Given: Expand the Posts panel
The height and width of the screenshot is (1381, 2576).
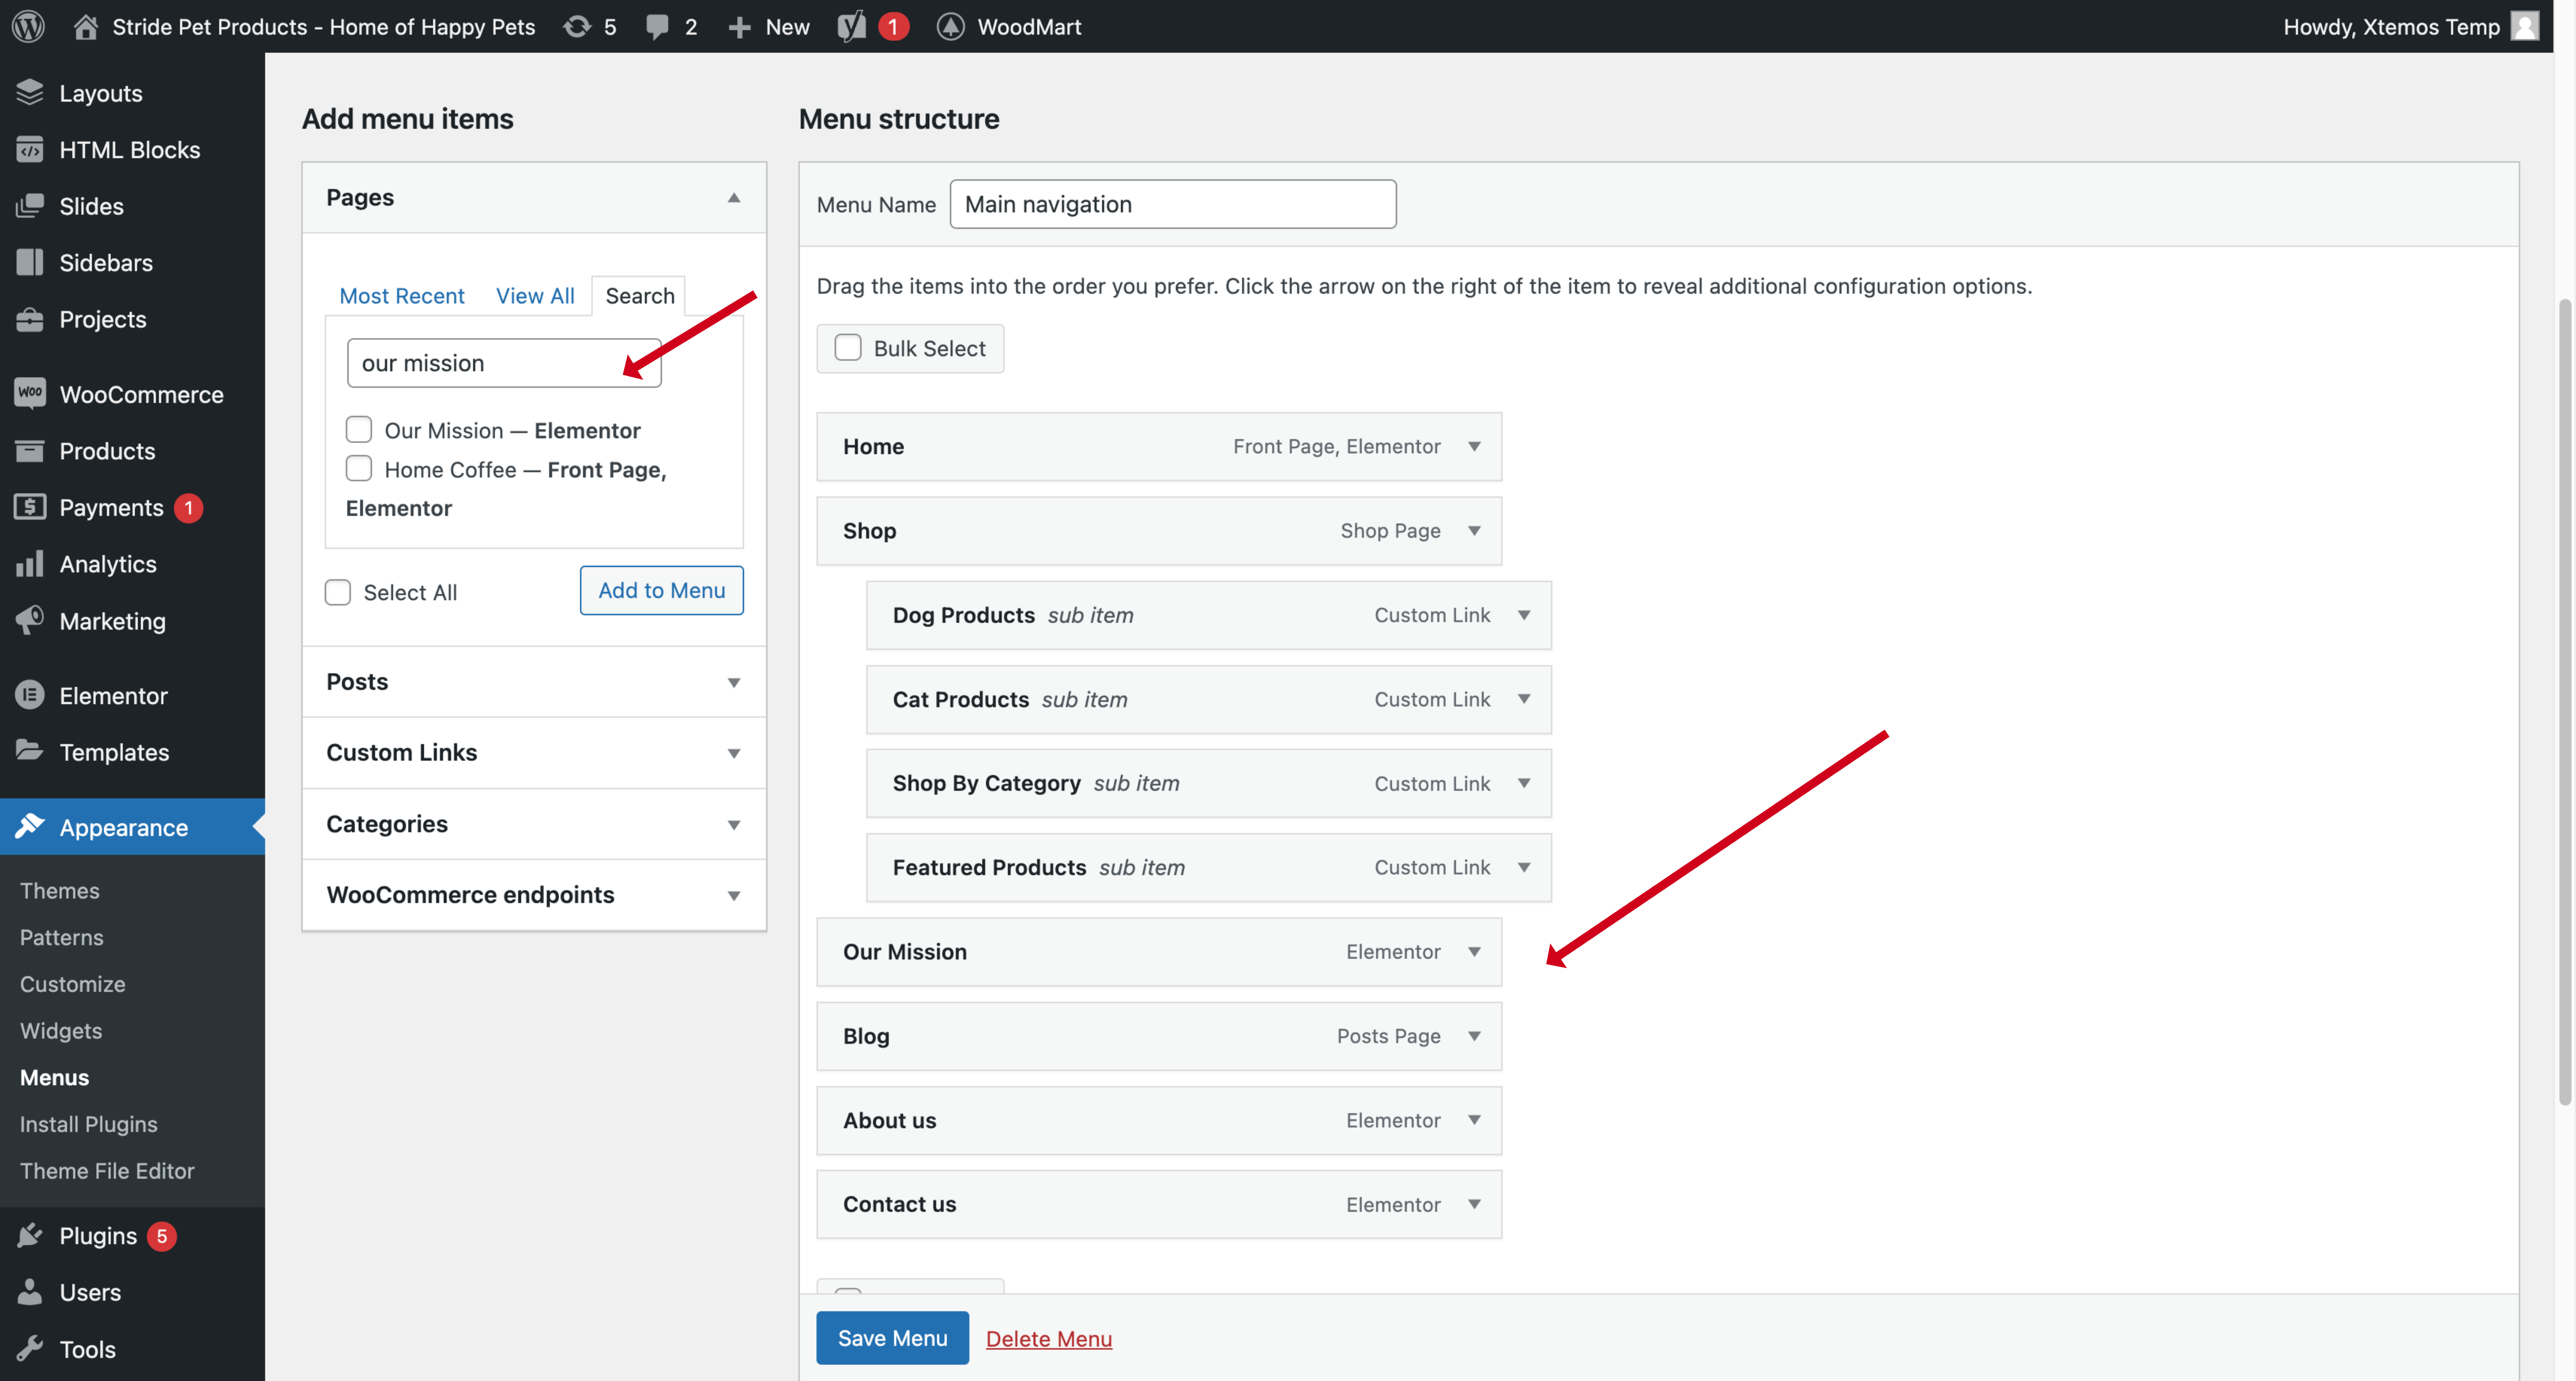Looking at the screenshot, I should (534, 682).
